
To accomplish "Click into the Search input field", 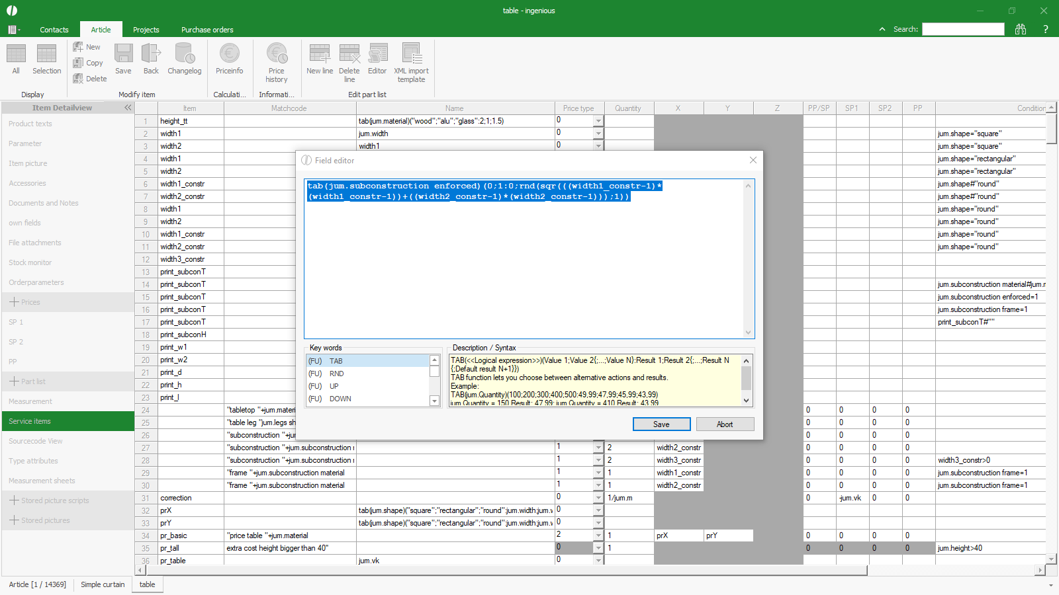I will click(963, 29).
